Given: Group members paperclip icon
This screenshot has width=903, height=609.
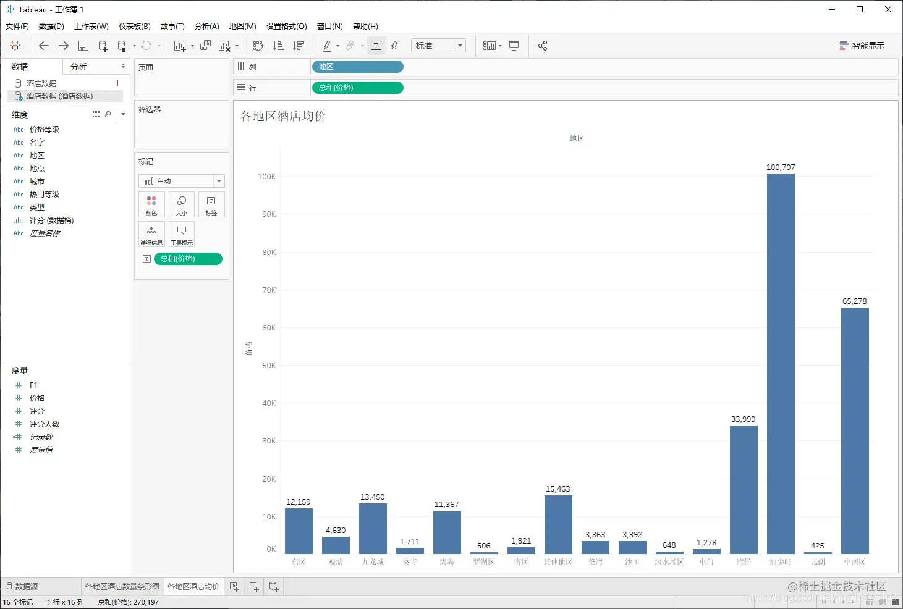Looking at the screenshot, I should point(350,46).
